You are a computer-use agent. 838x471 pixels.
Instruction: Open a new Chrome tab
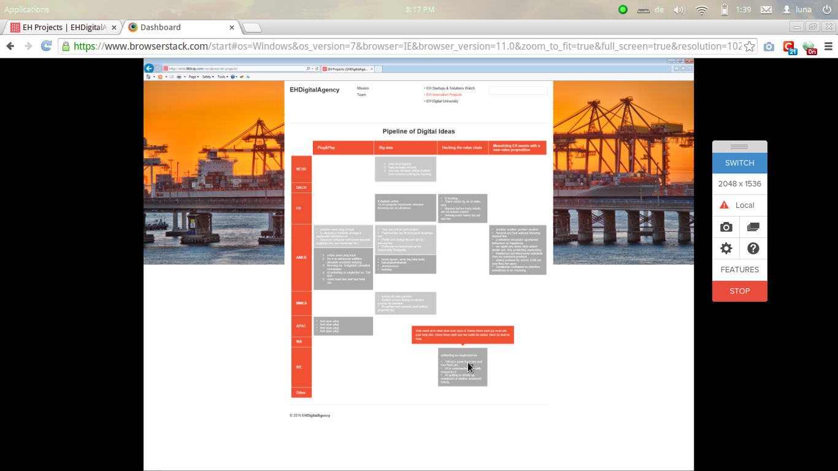click(x=252, y=28)
